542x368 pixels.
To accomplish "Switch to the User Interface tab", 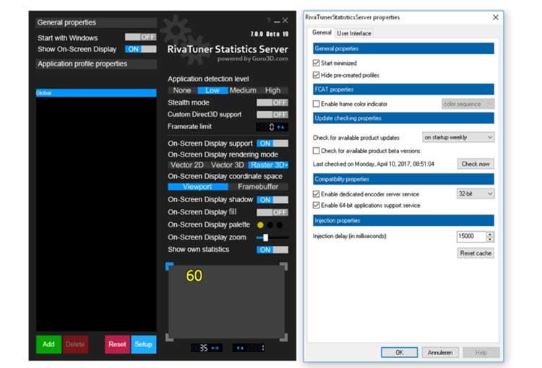I will pyautogui.click(x=354, y=33).
